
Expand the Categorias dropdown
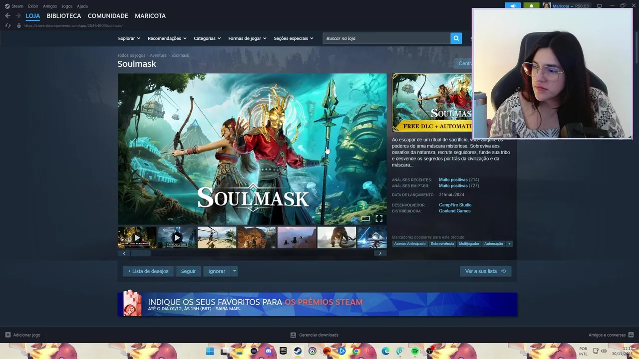(207, 38)
